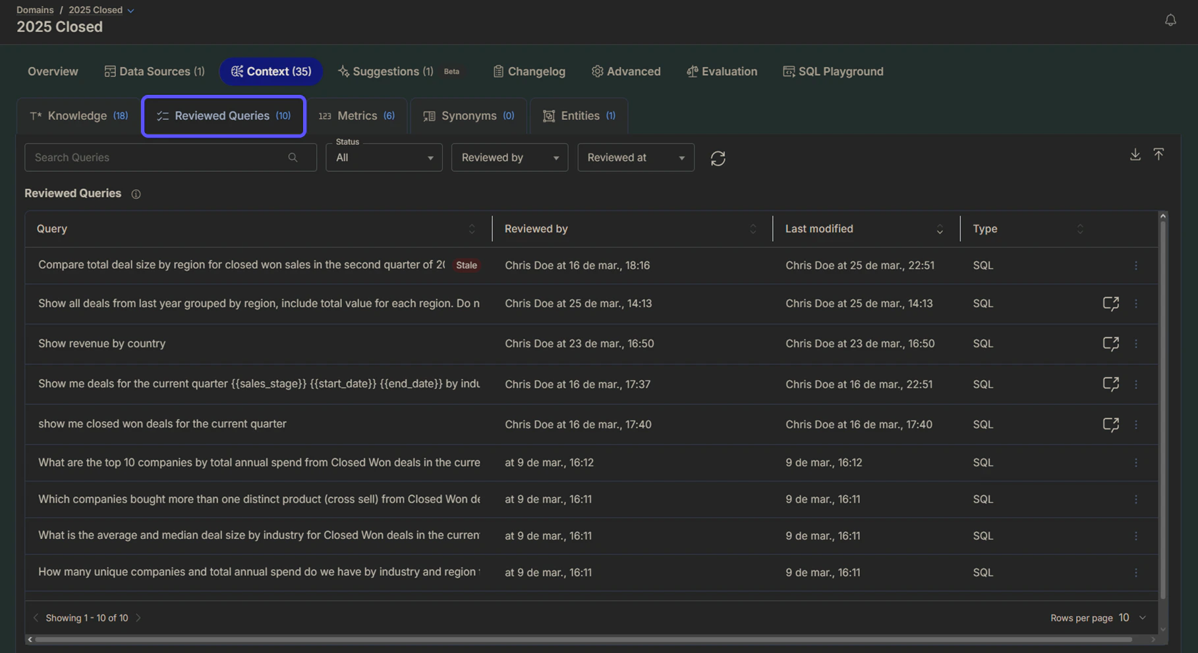Click 'Showing 1 - 10 of 10' text
The width and height of the screenshot is (1198, 653).
point(87,618)
